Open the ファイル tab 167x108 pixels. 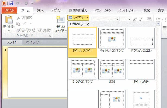pyautogui.click(x=9, y=10)
